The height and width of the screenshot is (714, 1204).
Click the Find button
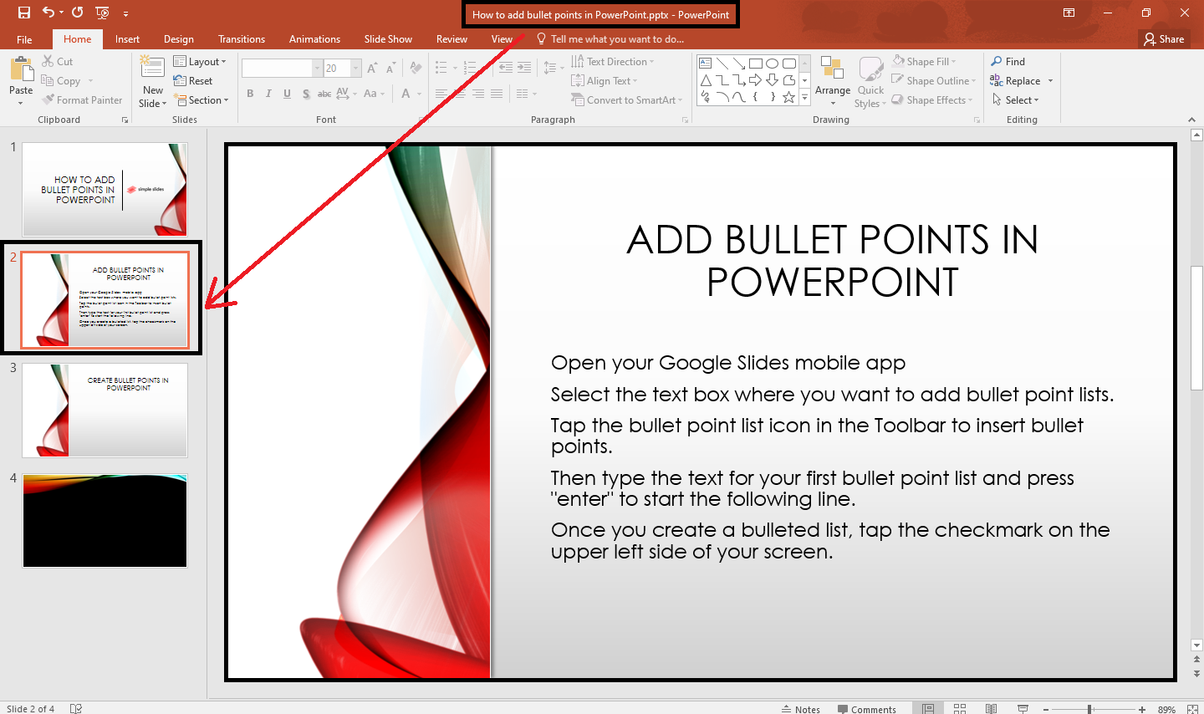tap(1008, 62)
